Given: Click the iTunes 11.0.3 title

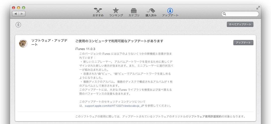Looking at the screenshot, I should (x=85, y=49).
